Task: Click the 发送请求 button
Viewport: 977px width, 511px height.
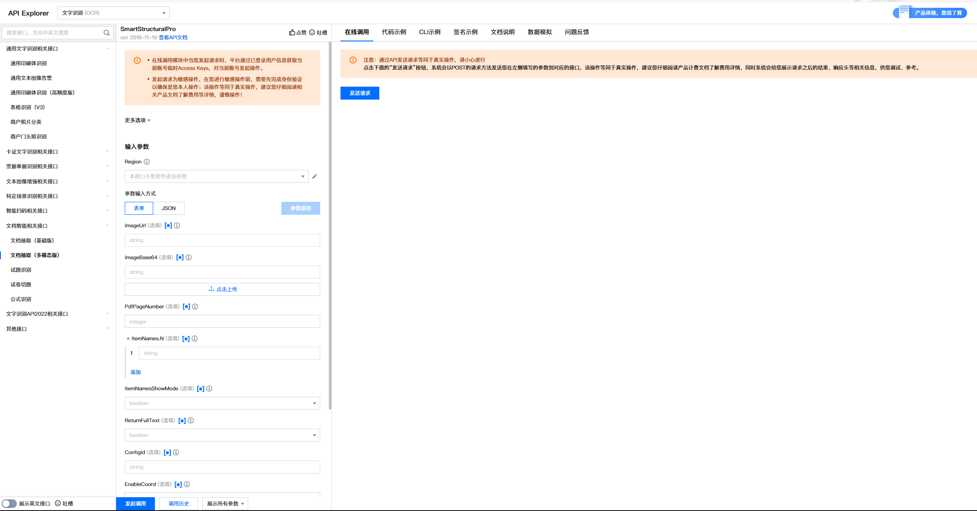Action: coord(359,93)
